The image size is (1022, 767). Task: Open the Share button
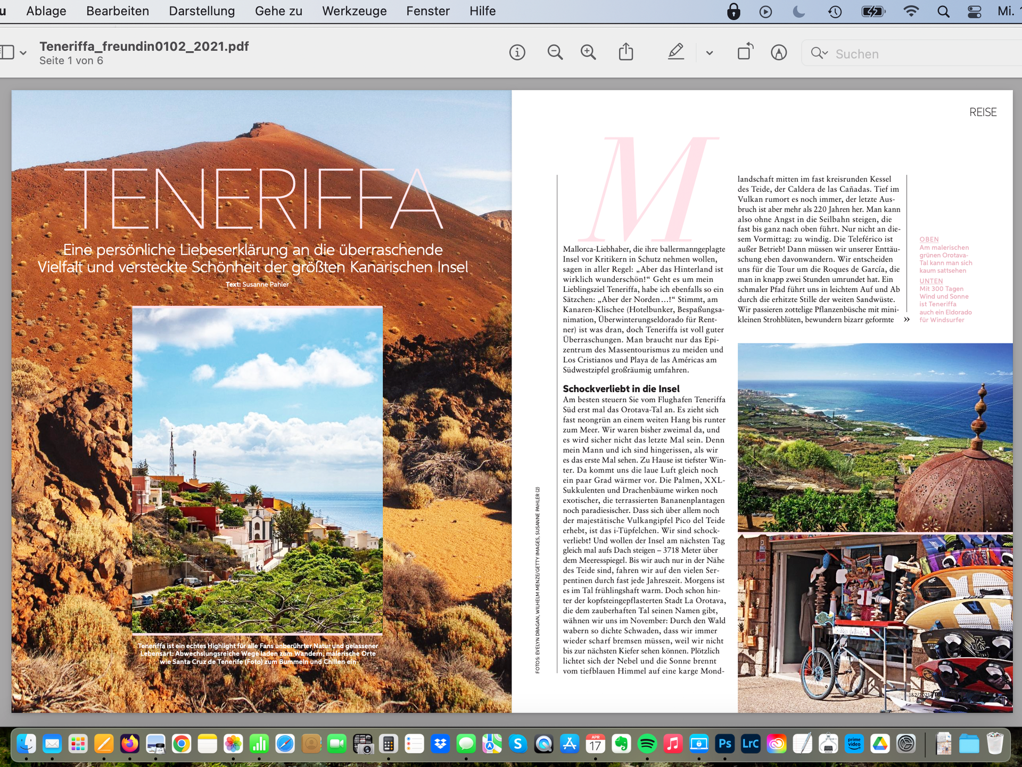click(x=626, y=53)
